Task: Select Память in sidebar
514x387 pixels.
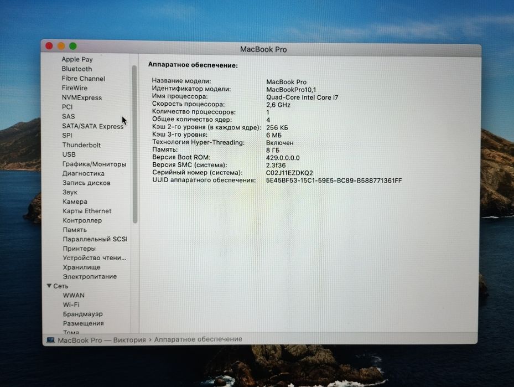Action: pos(75,230)
